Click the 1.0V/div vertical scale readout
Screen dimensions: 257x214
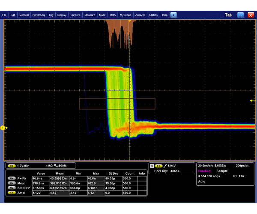pos(23,166)
